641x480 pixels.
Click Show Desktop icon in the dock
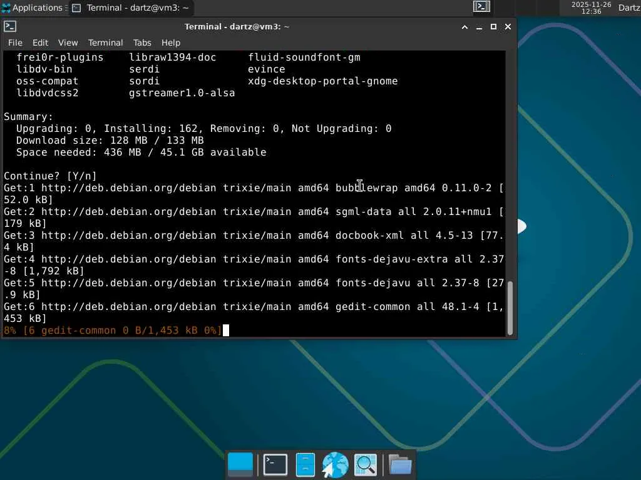pyautogui.click(x=240, y=464)
